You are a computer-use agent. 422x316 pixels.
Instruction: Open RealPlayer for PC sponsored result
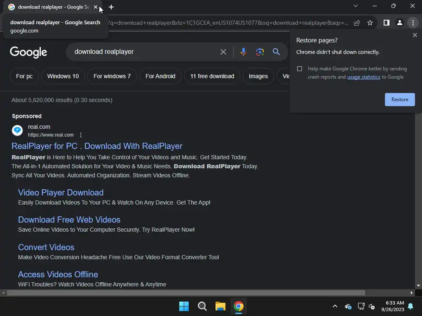coord(97,146)
